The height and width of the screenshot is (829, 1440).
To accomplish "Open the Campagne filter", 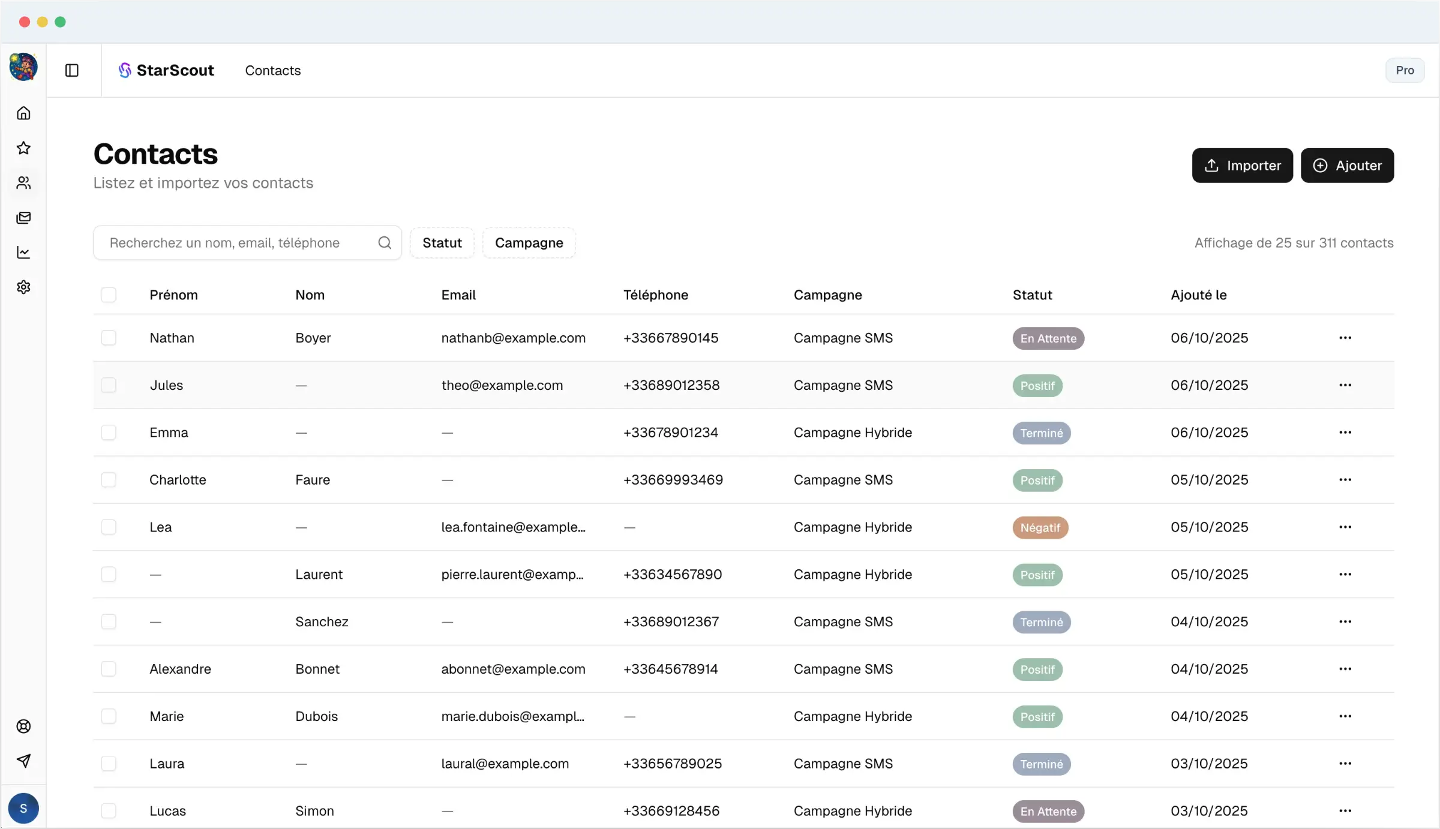I will [529, 242].
